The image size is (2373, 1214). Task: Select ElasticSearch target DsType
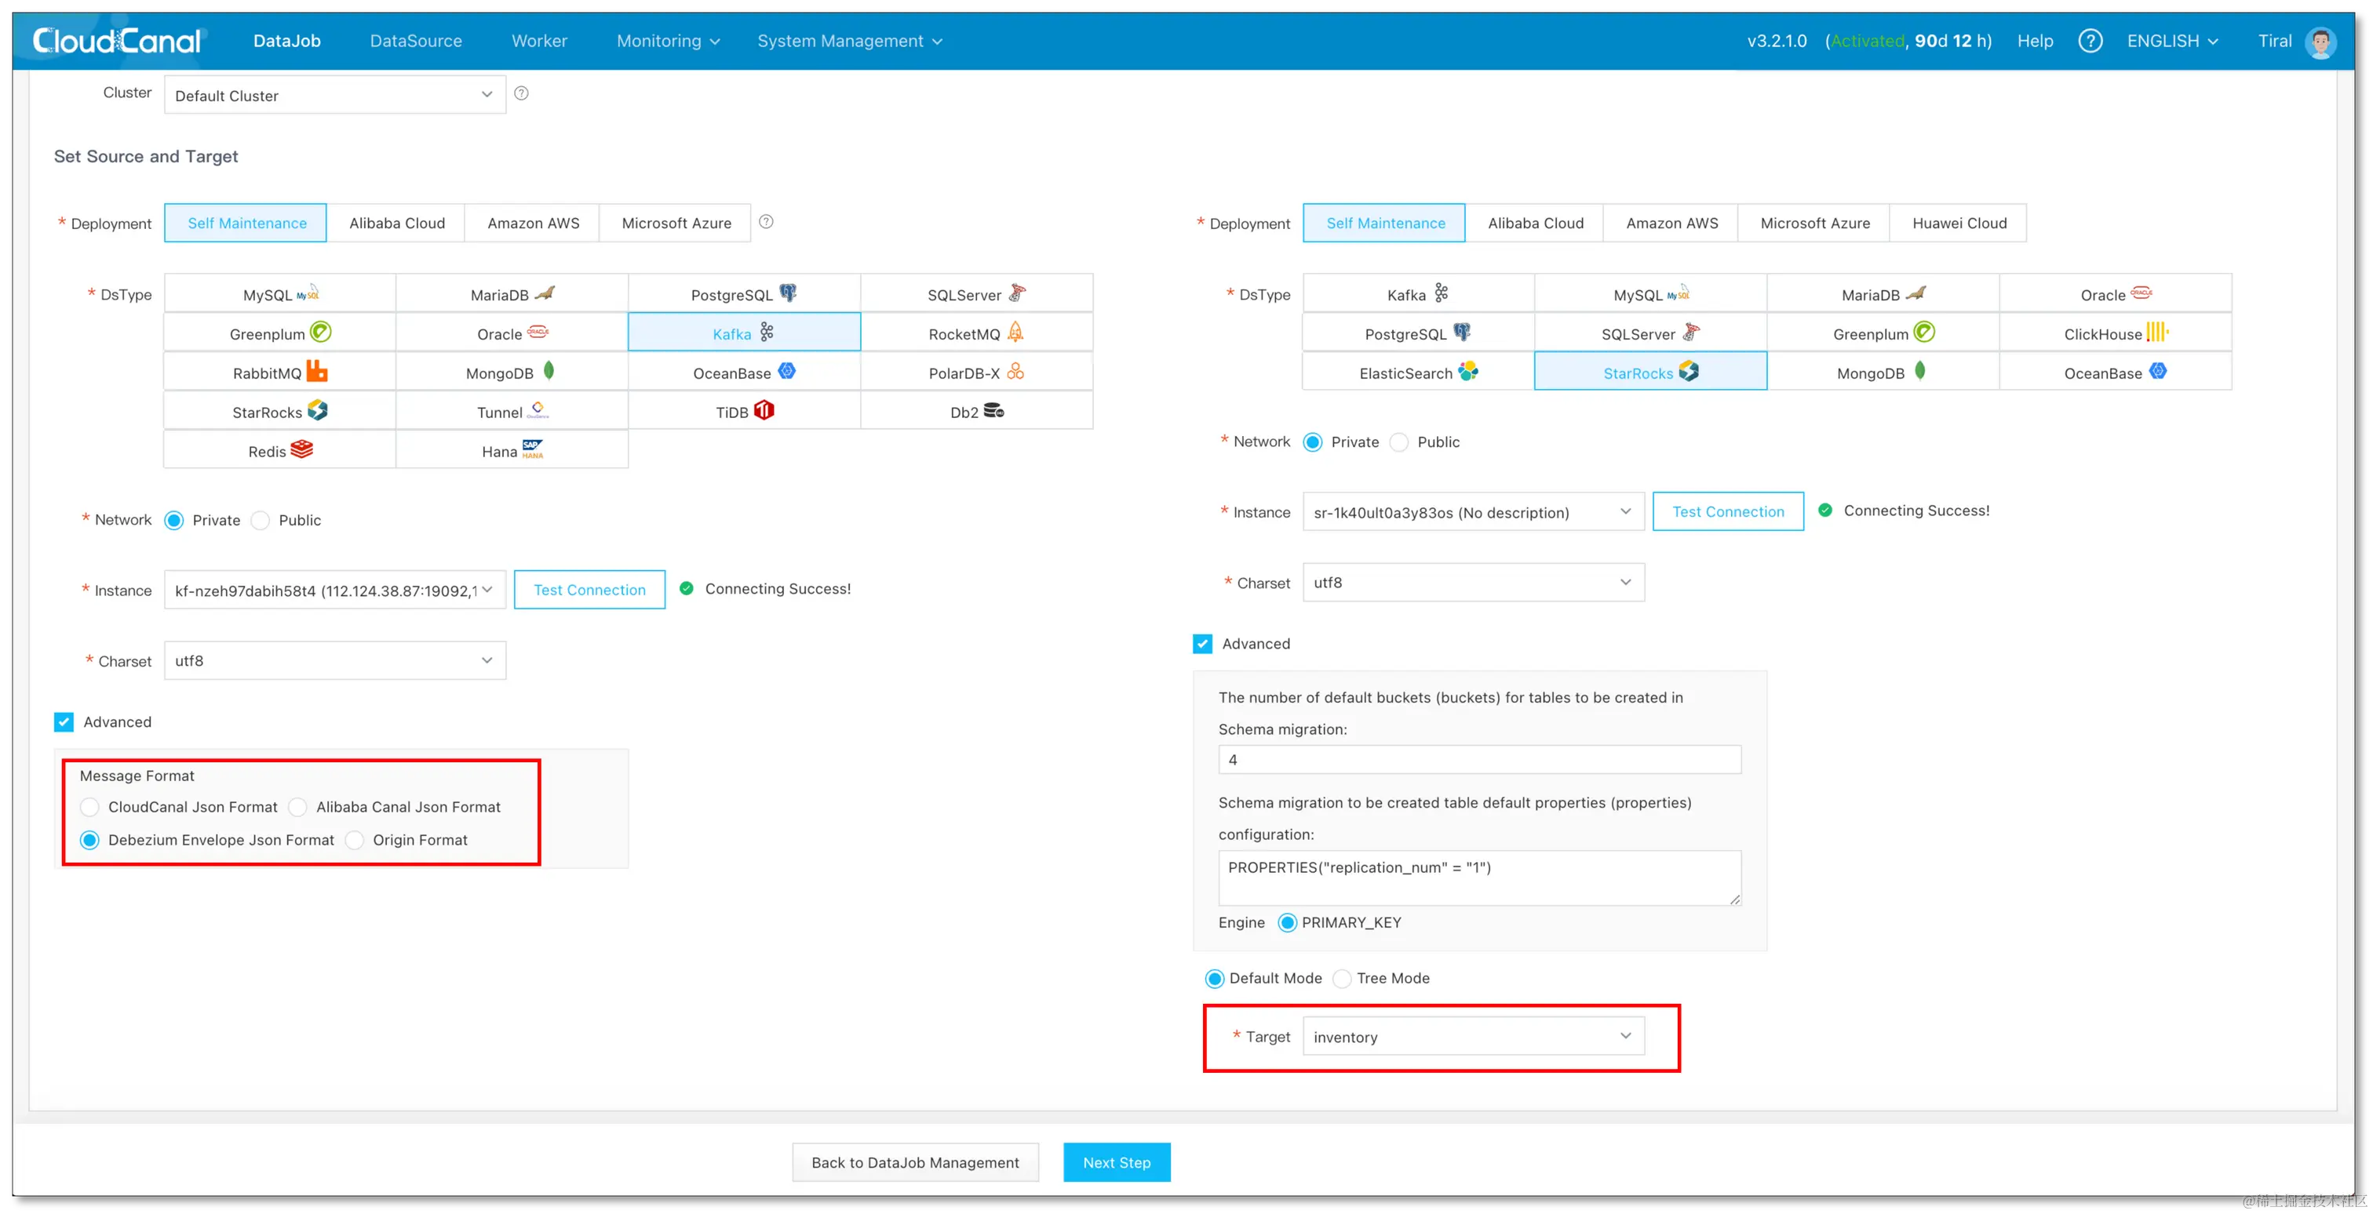click(x=1419, y=372)
